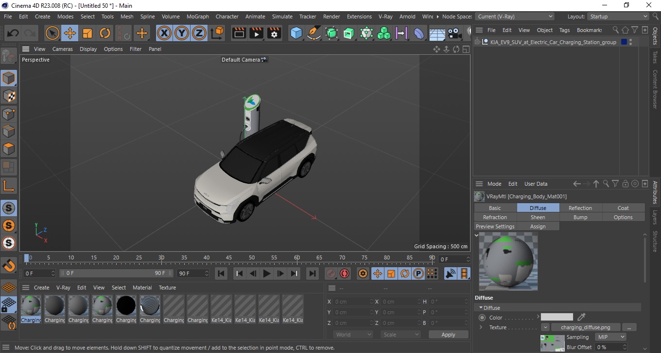
Task: Open the Coat tab
Action: coord(623,208)
